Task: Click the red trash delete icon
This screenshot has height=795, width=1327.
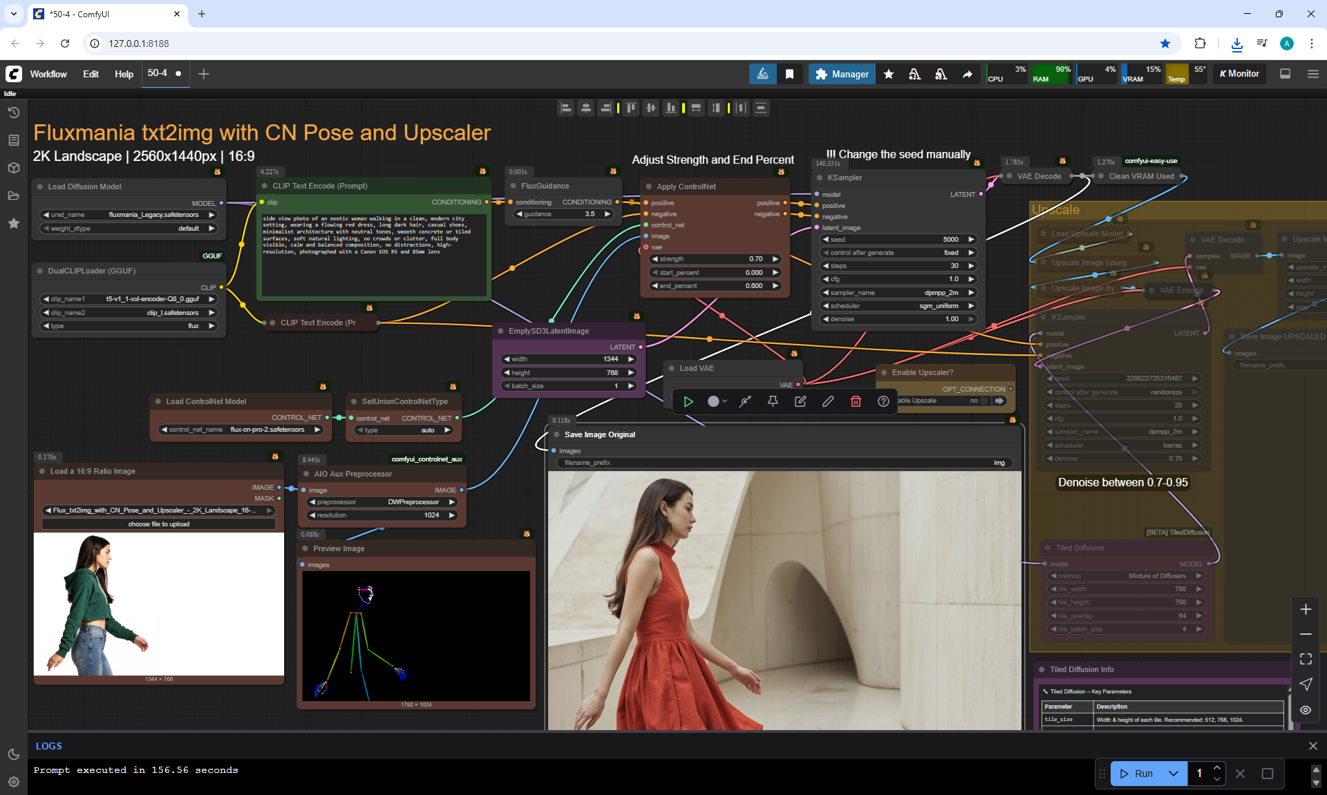Action: (856, 401)
